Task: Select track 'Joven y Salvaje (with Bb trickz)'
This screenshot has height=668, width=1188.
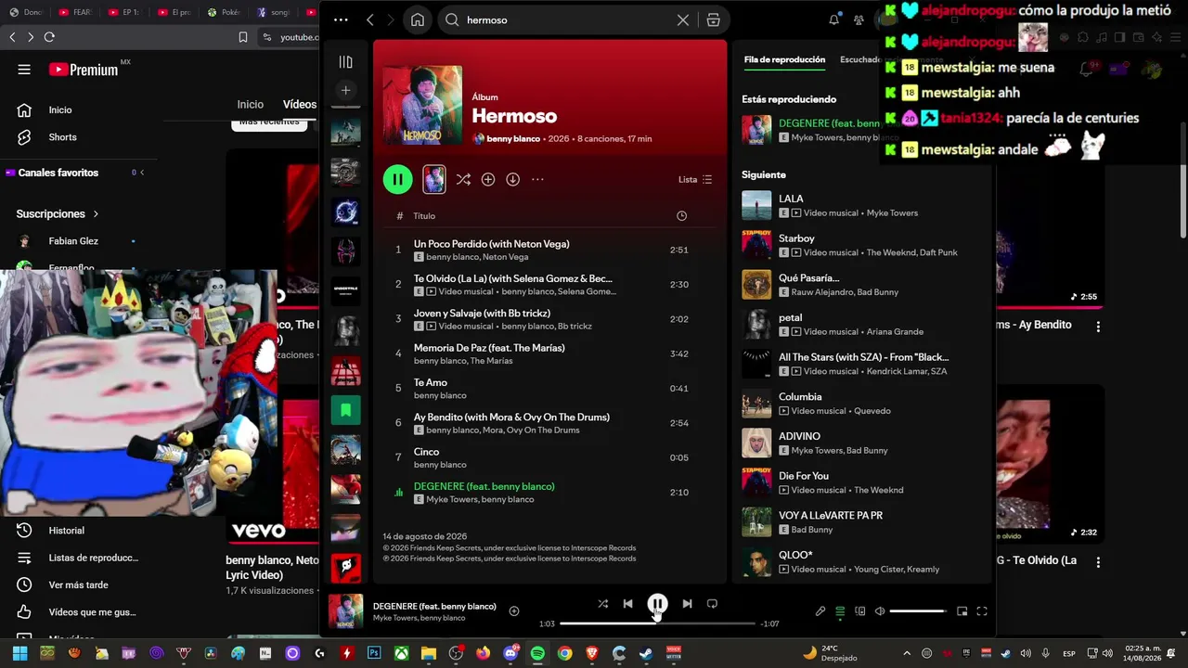Action: tap(551, 319)
